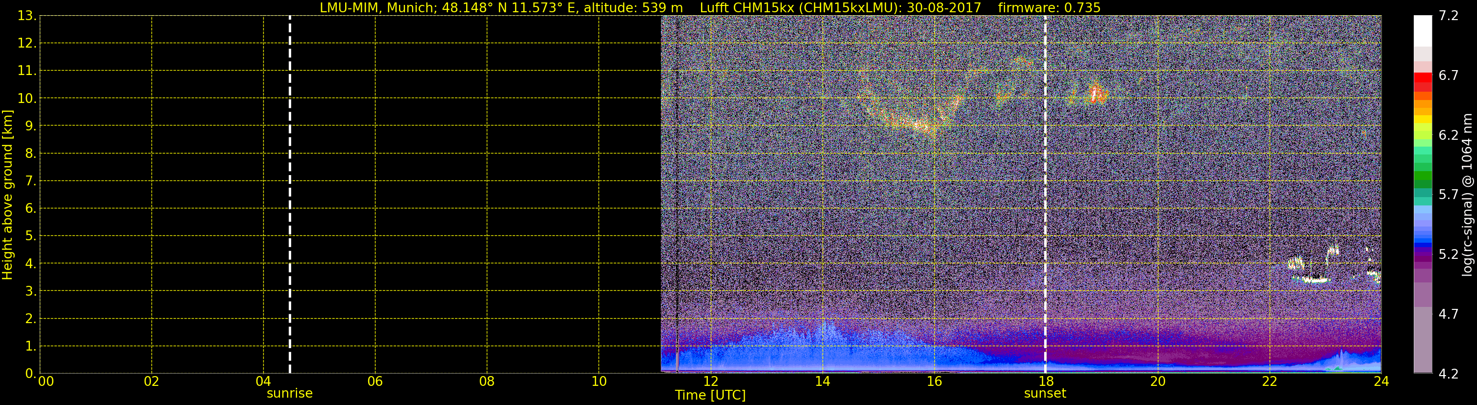Image resolution: width=1477 pixels, height=405 pixels.
Task: Click the height axis tick label 8
Action: tap(30, 153)
